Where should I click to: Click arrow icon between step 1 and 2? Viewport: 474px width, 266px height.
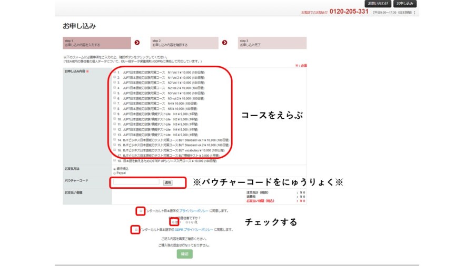pos(137,43)
